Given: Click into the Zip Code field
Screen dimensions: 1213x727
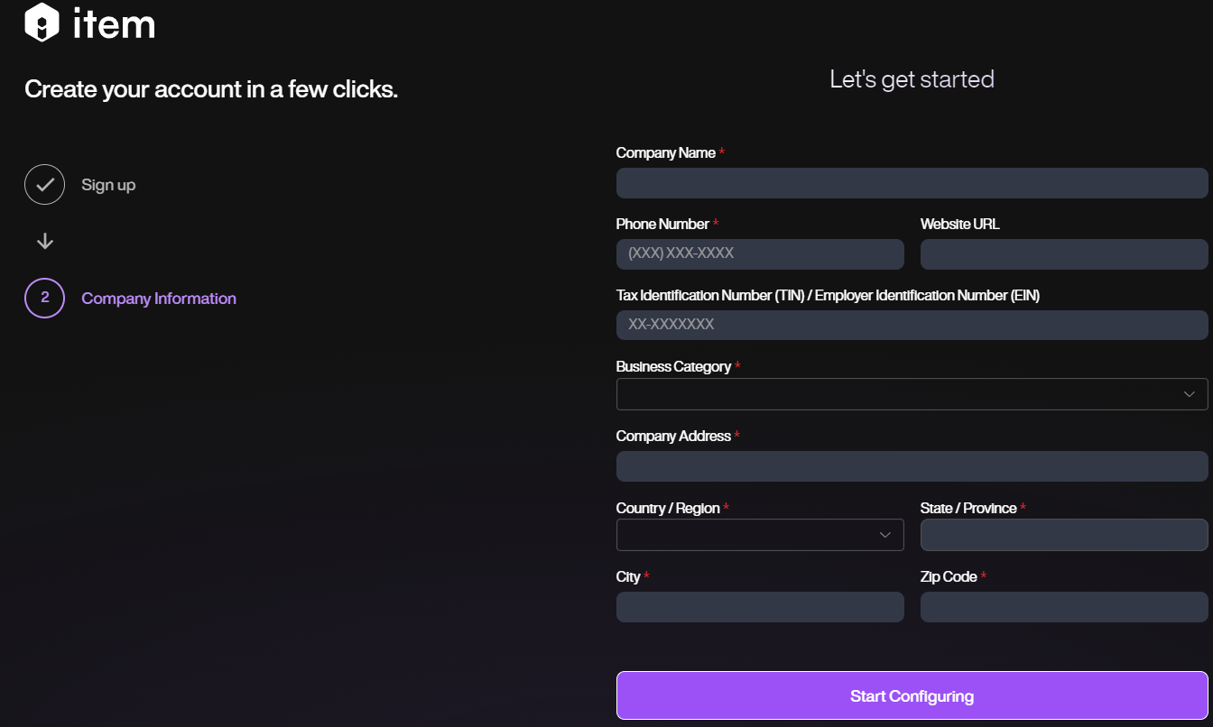Looking at the screenshot, I should click(1063, 607).
